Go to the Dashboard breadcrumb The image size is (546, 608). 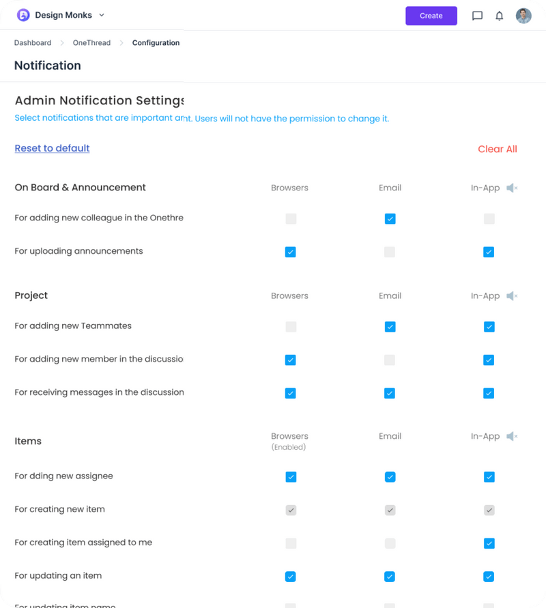click(32, 42)
